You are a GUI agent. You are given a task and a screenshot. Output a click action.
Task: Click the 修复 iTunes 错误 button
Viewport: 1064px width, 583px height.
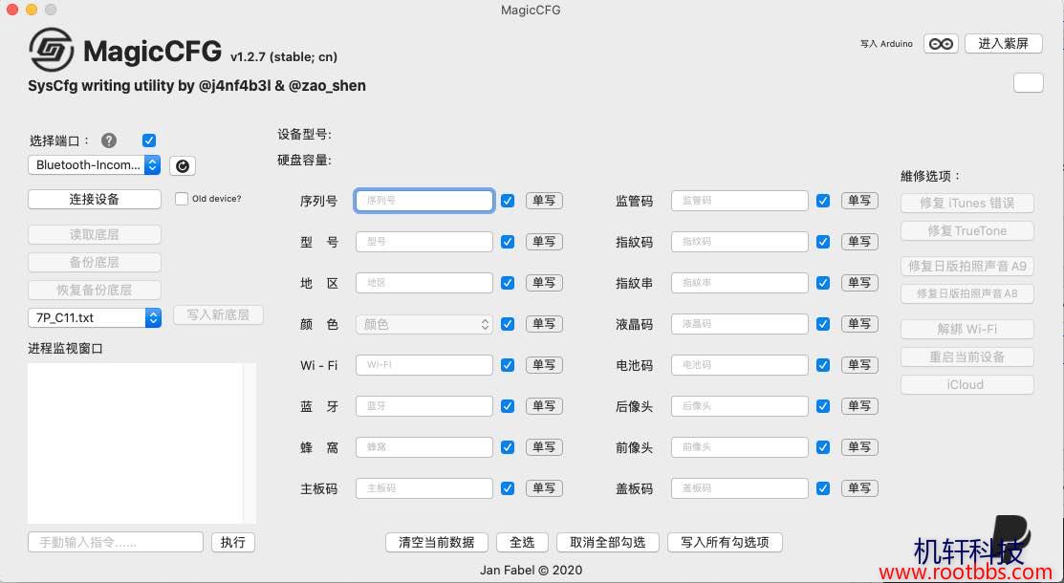coord(966,203)
